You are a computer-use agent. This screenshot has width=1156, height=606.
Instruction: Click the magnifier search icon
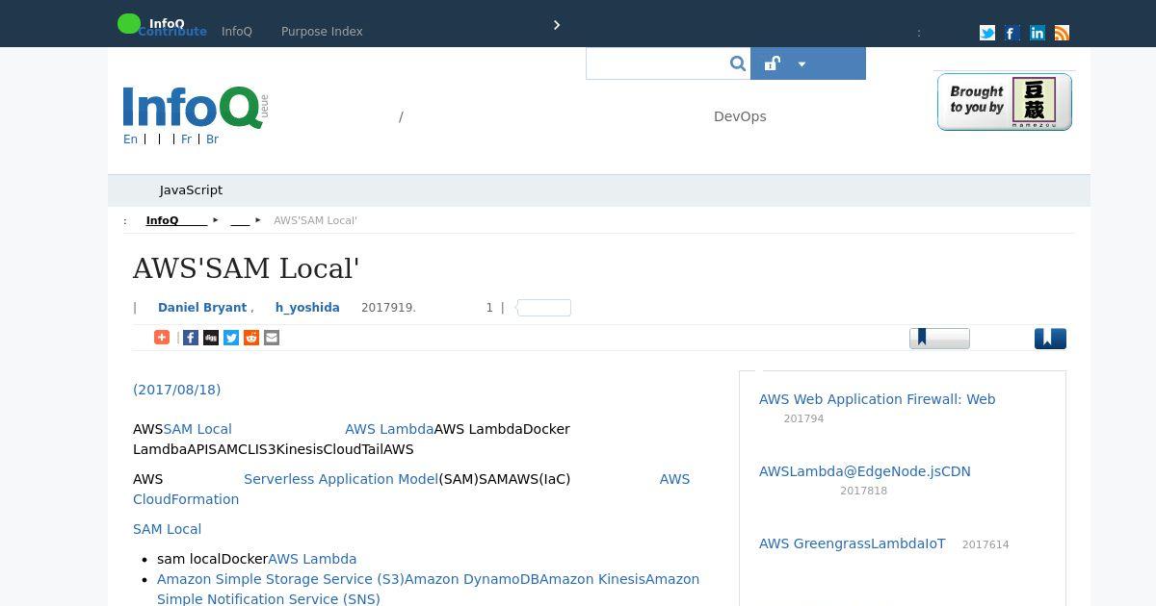(x=738, y=63)
